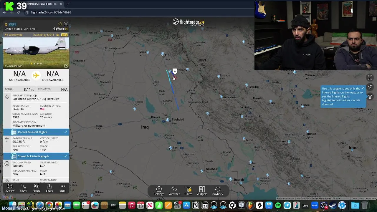Click 'Tracked by 5,911' text
Image resolution: width=377 pixels, height=212 pixels.
click(43, 35)
